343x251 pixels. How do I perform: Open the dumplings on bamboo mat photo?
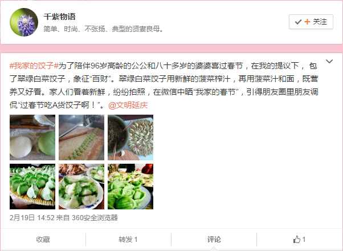tap(32, 187)
